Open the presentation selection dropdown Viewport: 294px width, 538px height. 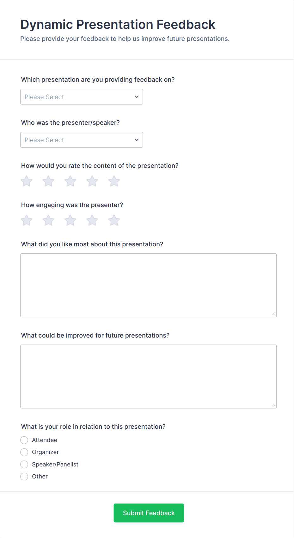click(82, 97)
